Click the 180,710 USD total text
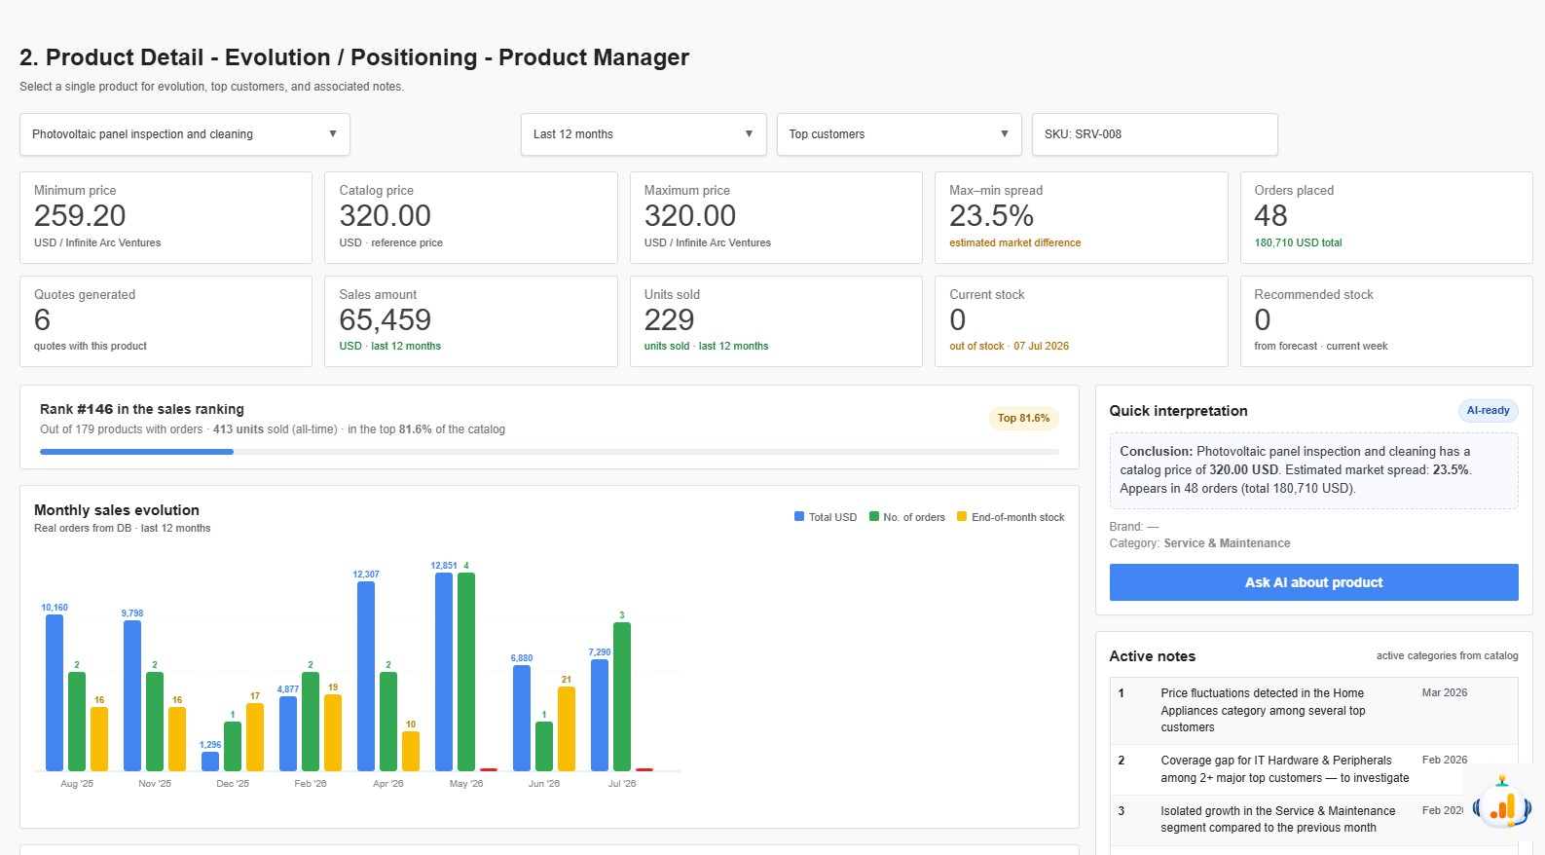Screen dimensions: 1545x855 (x=1298, y=242)
